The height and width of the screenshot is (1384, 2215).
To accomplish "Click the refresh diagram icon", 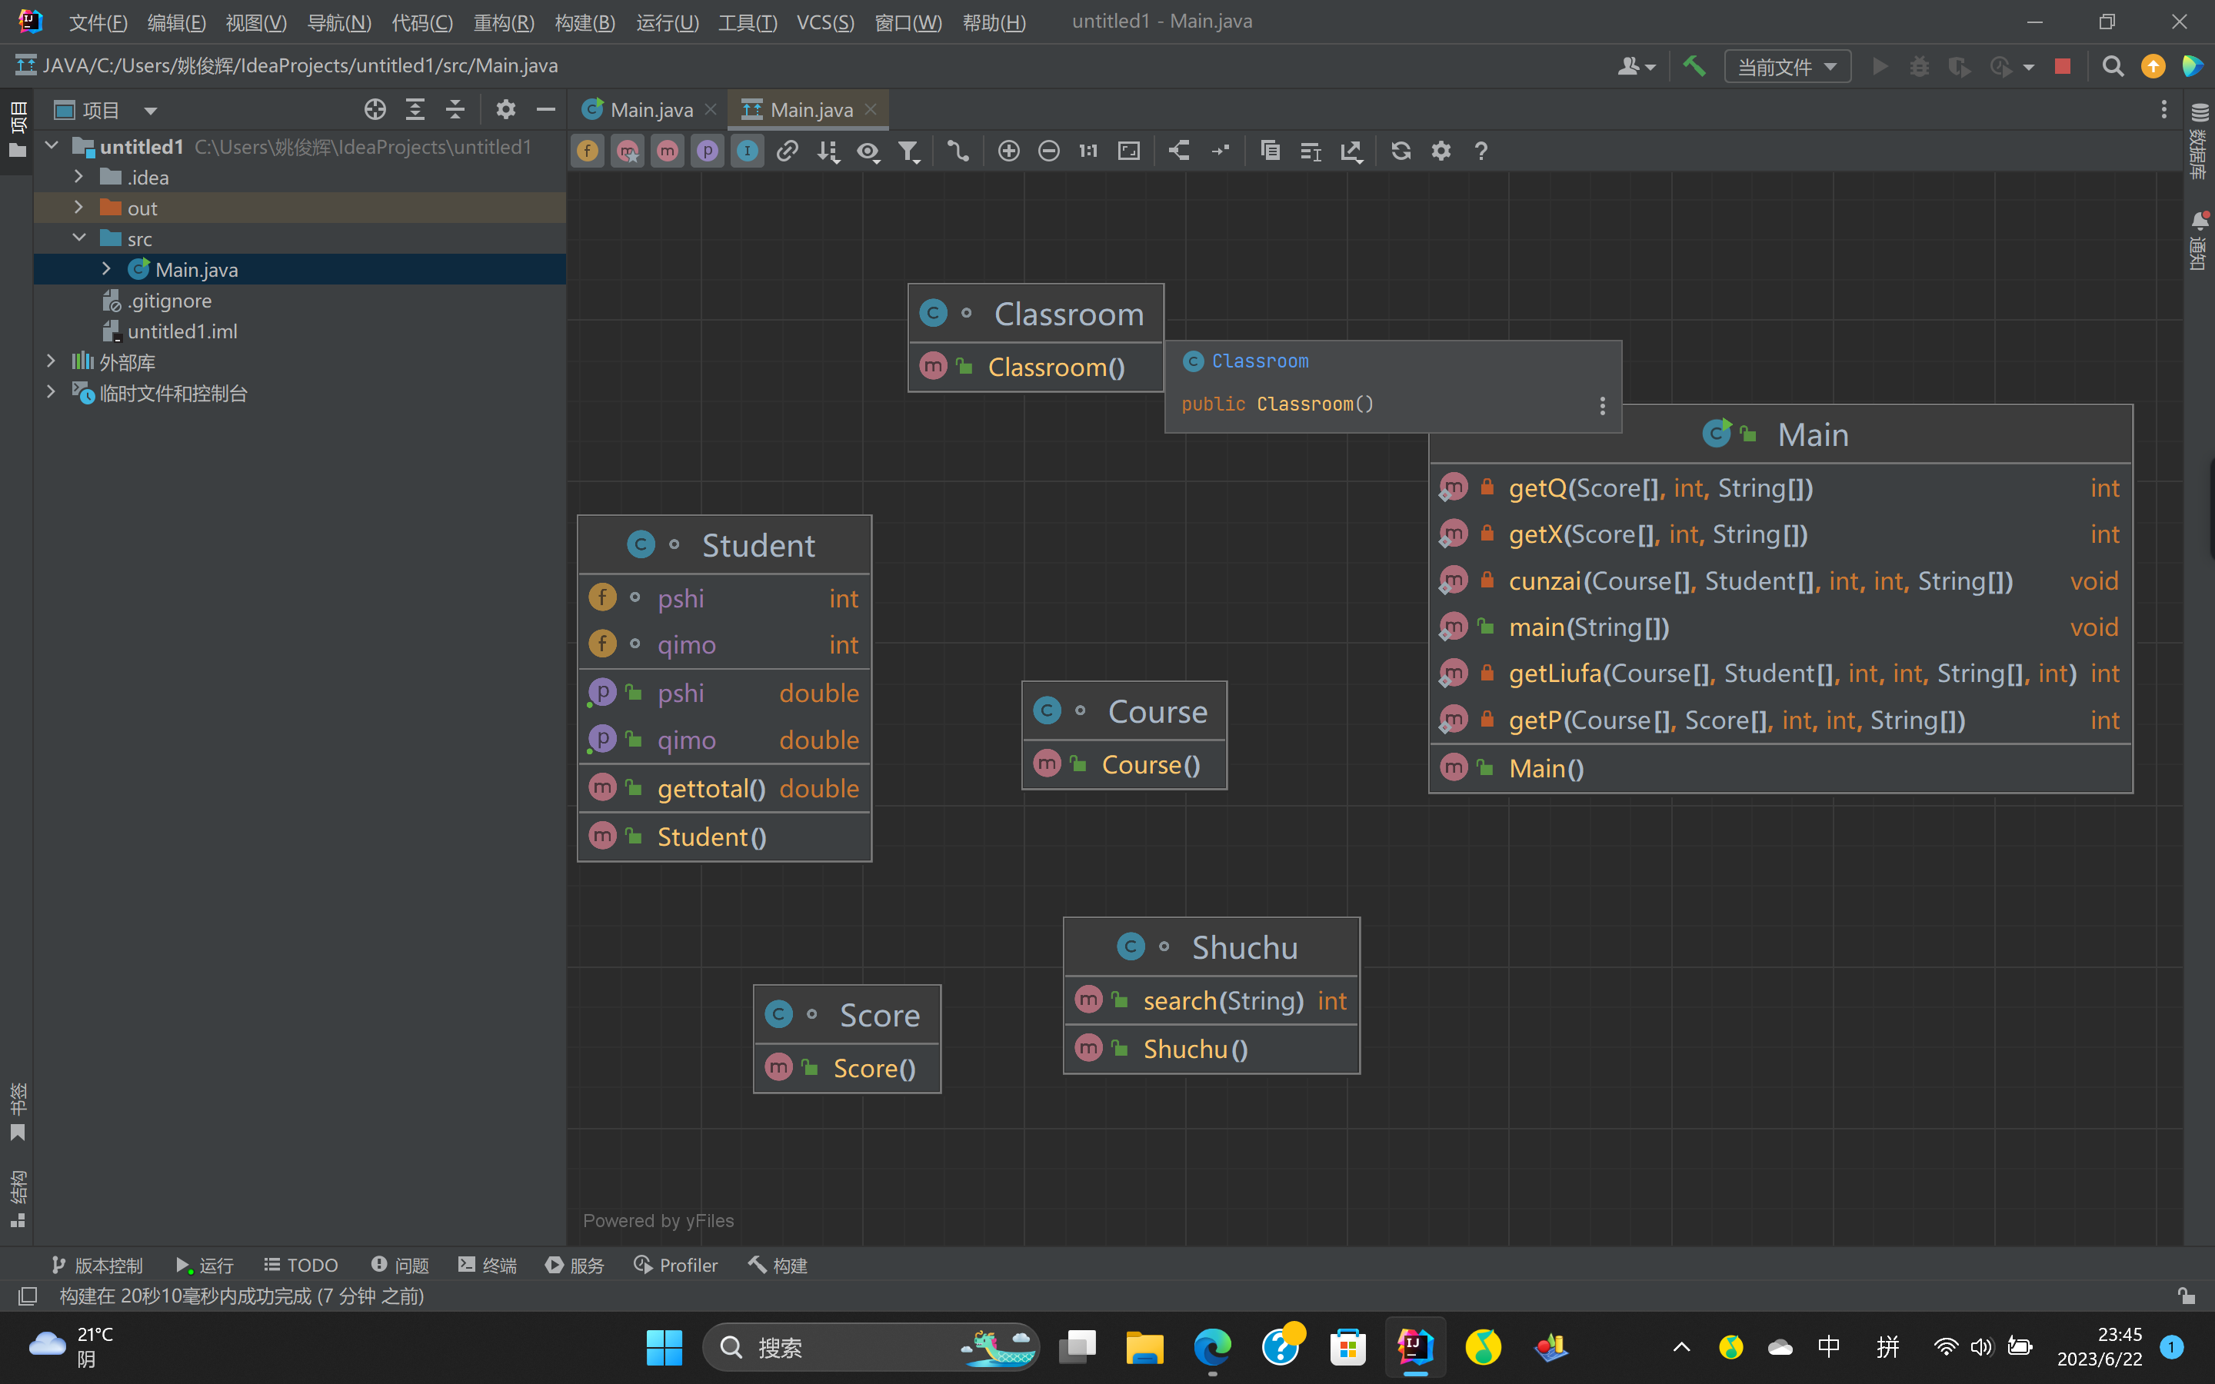I will coord(1401,151).
